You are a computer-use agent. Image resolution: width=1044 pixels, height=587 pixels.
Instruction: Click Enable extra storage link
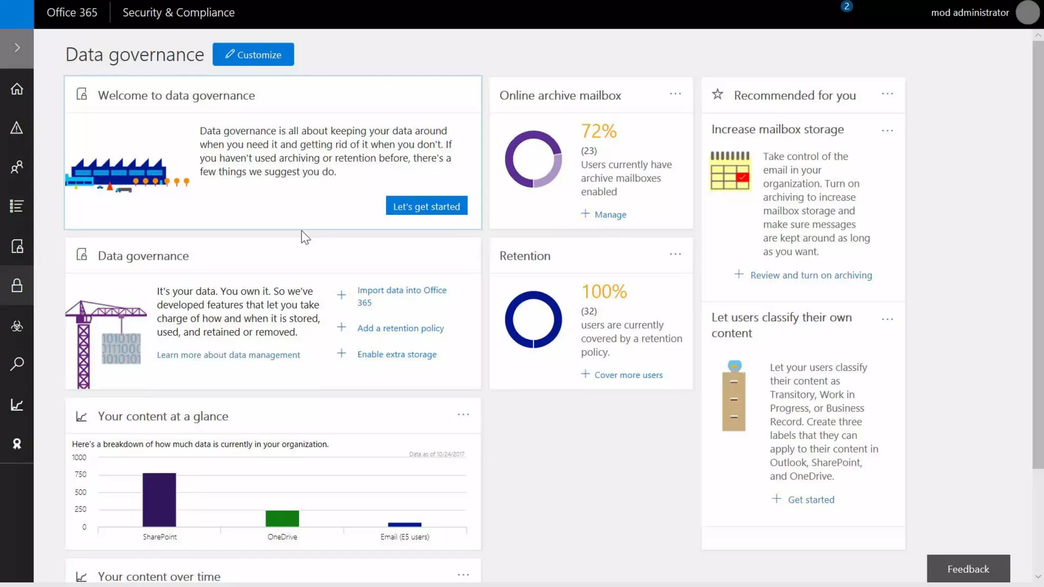click(x=397, y=354)
